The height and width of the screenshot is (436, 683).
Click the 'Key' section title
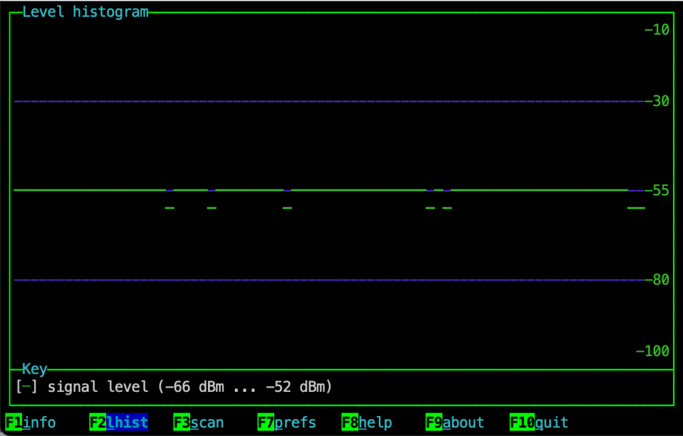coord(35,369)
